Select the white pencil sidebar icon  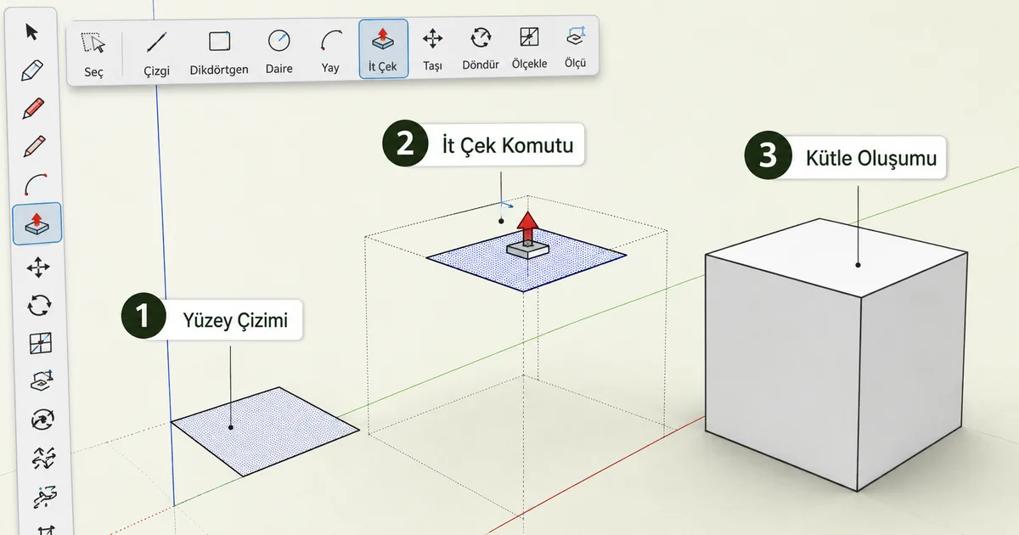33,70
